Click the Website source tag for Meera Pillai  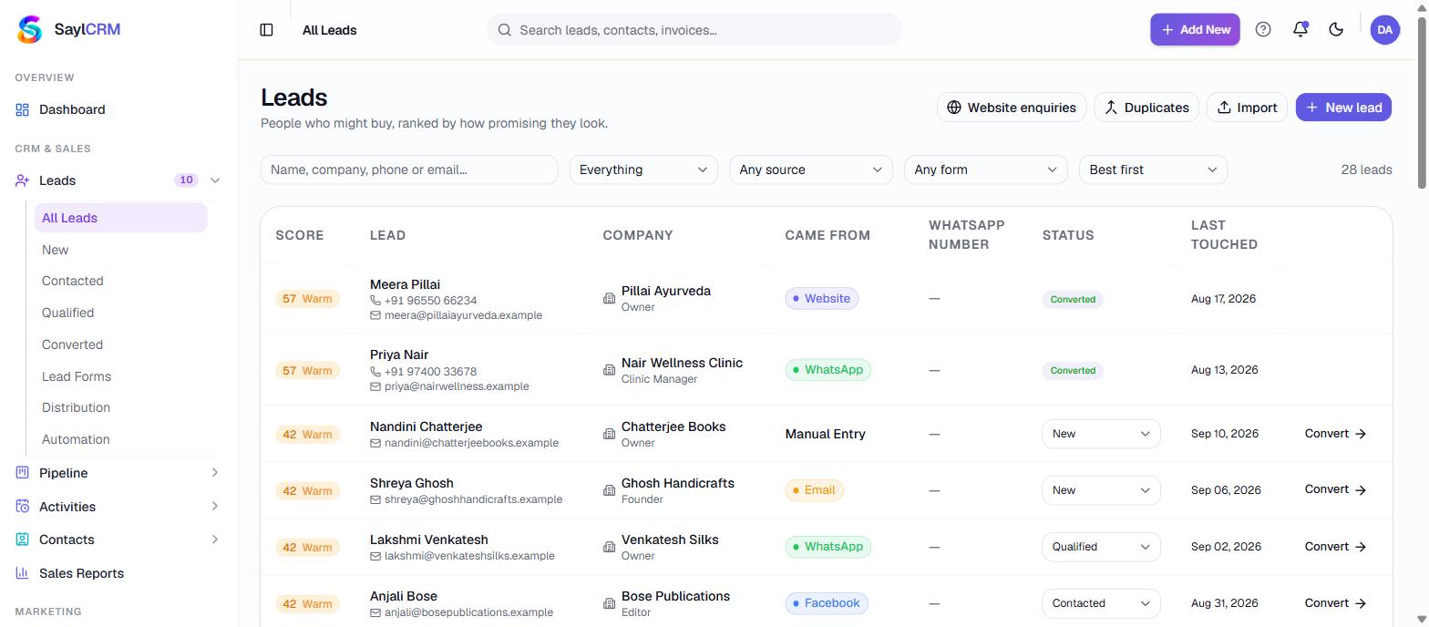tap(821, 299)
